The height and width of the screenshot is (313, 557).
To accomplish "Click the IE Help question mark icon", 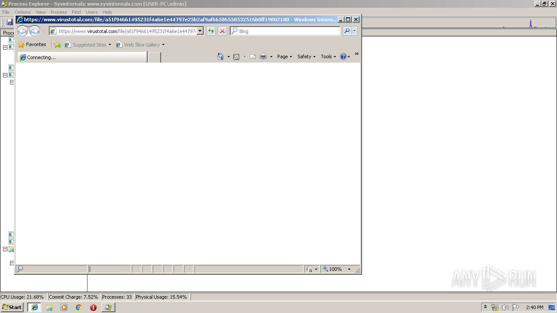I will [343, 57].
